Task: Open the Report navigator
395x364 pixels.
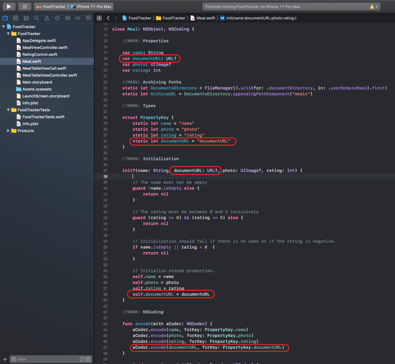Action: click(x=88, y=18)
